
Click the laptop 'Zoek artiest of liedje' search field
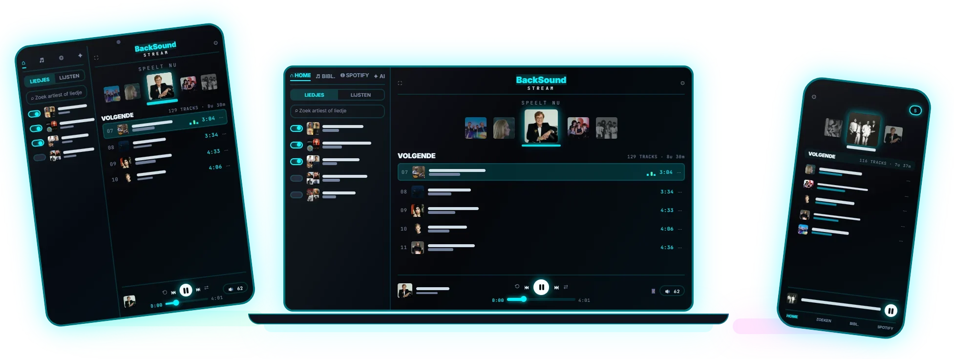[x=338, y=111]
